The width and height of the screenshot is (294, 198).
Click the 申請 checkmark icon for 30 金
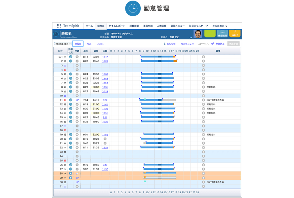(x=77, y=182)
